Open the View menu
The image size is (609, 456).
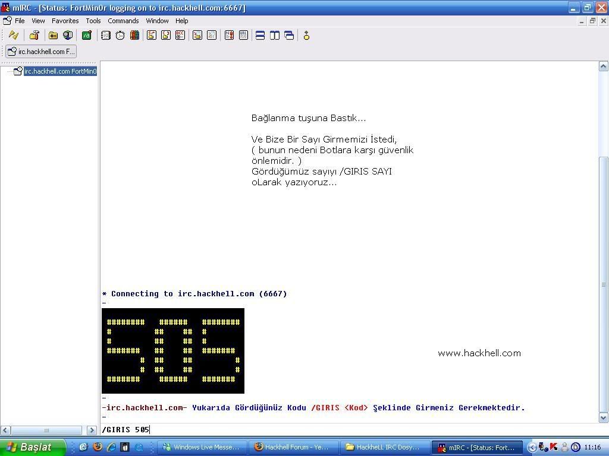[x=38, y=21]
